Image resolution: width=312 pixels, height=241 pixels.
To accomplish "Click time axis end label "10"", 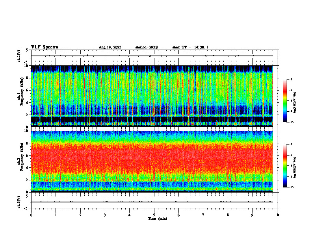I will point(277,215).
